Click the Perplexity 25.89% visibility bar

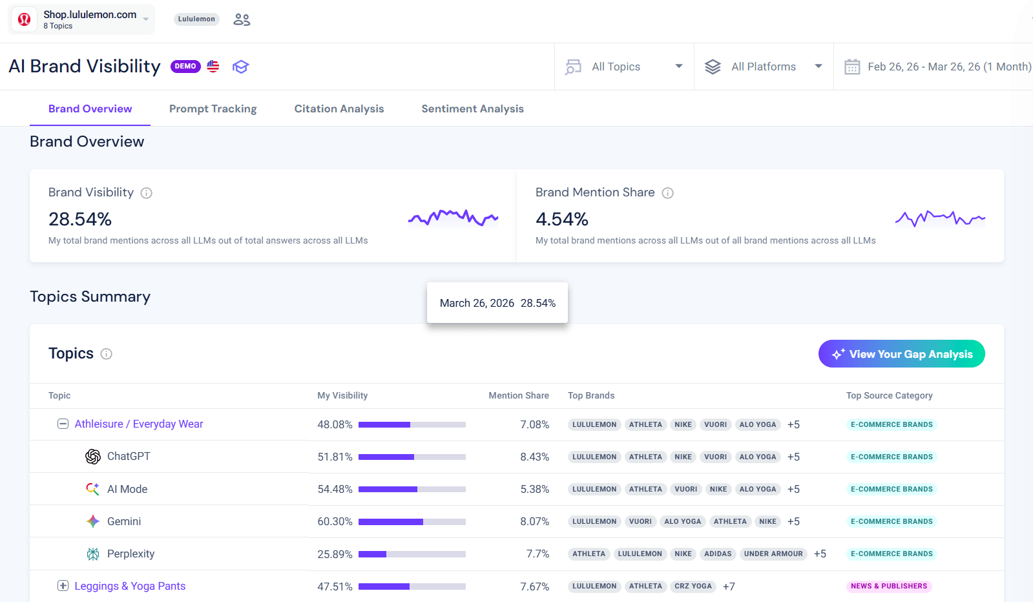click(x=412, y=554)
